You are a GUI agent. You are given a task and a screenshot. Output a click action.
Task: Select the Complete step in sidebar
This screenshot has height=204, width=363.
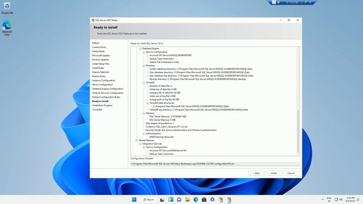[97, 109]
